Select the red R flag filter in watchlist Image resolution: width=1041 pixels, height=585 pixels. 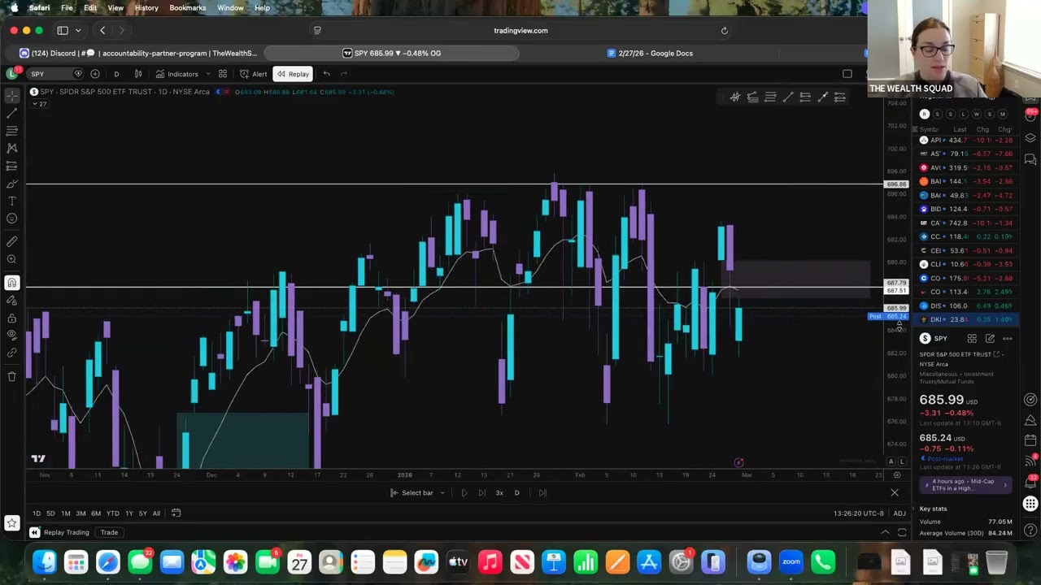[x=924, y=114]
